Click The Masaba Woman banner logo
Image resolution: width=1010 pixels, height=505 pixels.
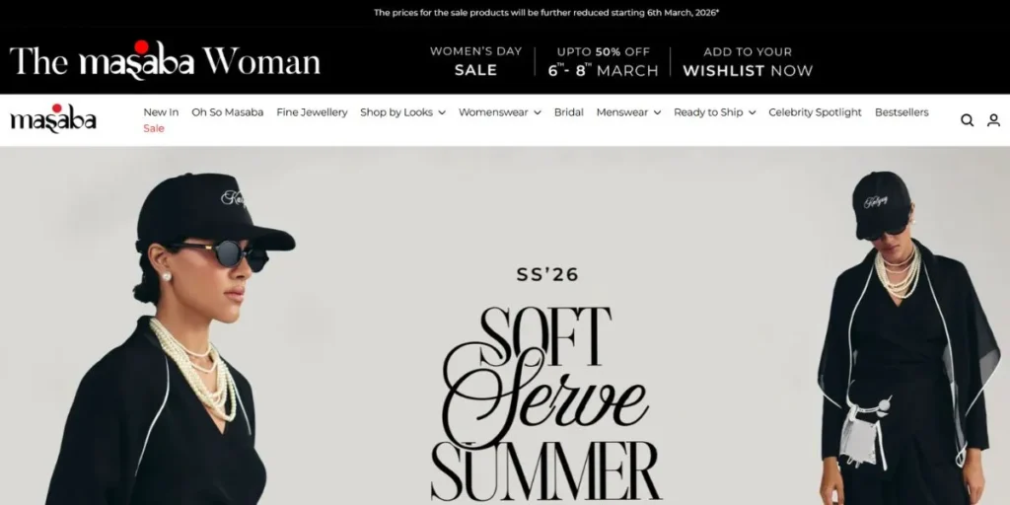(165, 60)
